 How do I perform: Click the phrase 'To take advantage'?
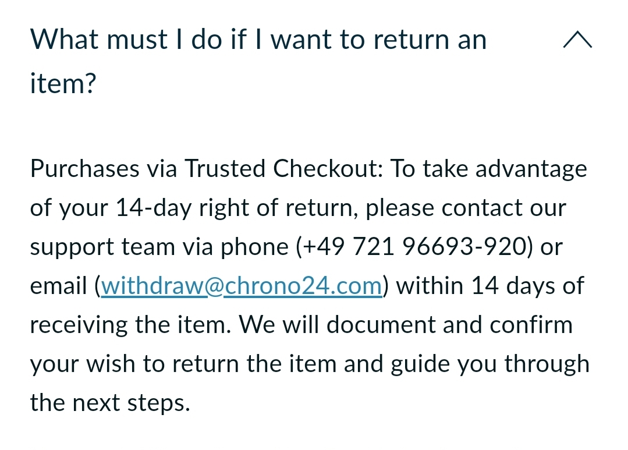click(x=488, y=169)
